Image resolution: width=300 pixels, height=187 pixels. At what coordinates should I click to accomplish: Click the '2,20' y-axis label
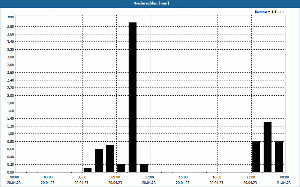[10, 88]
